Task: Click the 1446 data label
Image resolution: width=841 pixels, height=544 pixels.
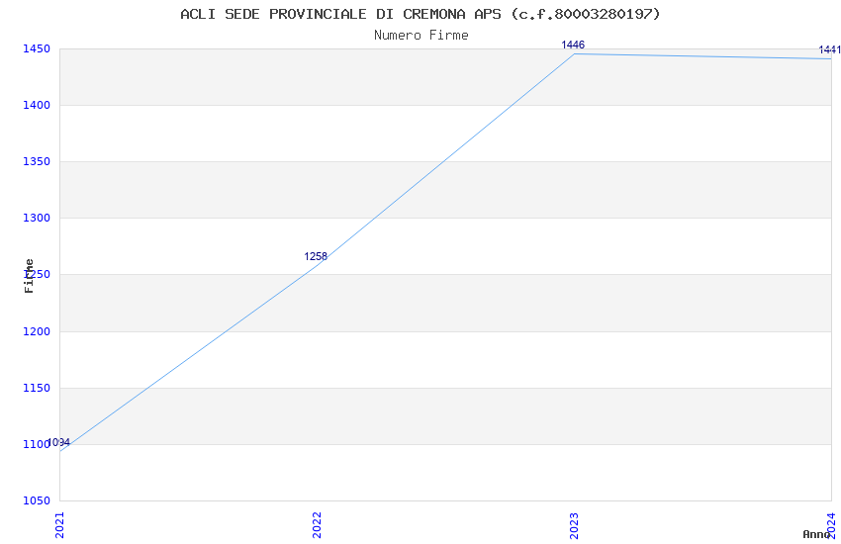Action: point(573,45)
